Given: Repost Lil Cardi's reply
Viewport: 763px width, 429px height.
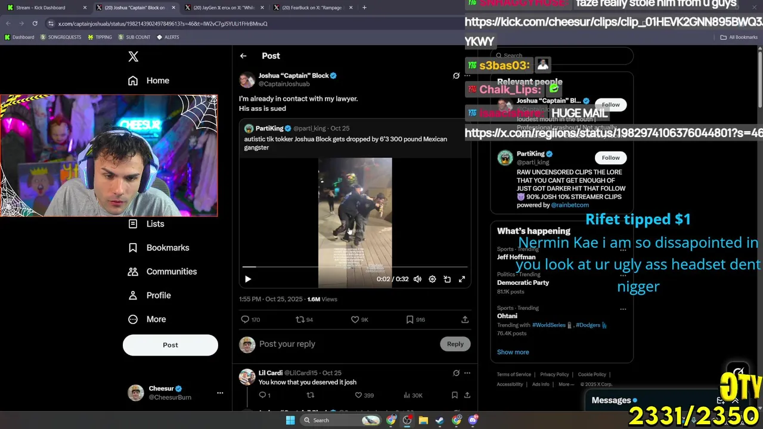Looking at the screenshot, I should [310, 395].
